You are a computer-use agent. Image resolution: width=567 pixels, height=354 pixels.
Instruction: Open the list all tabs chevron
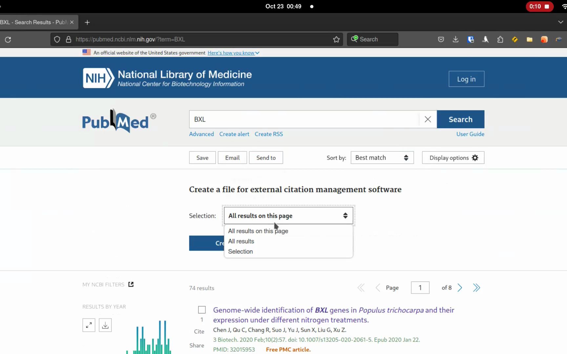tap(560, 22)
